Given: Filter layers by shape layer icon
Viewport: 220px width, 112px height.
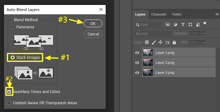Looking at the screenshot, I should [x=190, y=25].
